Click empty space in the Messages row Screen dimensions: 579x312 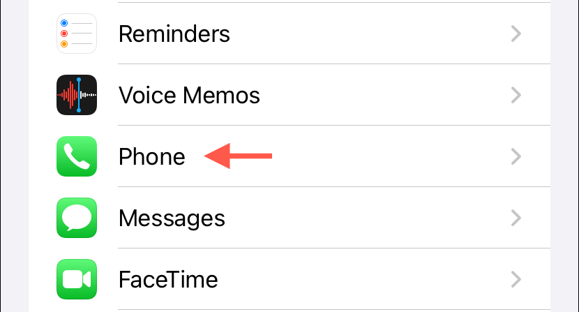(366, 218)
